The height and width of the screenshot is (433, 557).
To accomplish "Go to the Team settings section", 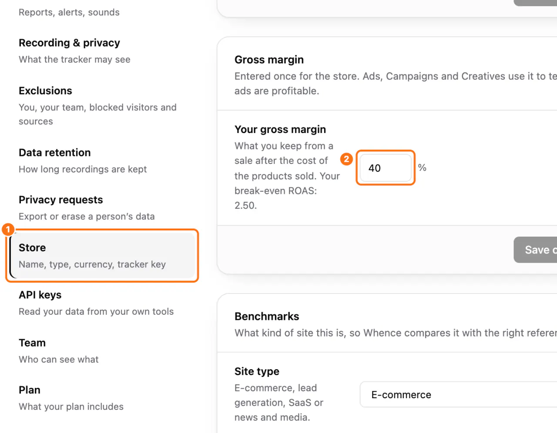I will 102,351.
